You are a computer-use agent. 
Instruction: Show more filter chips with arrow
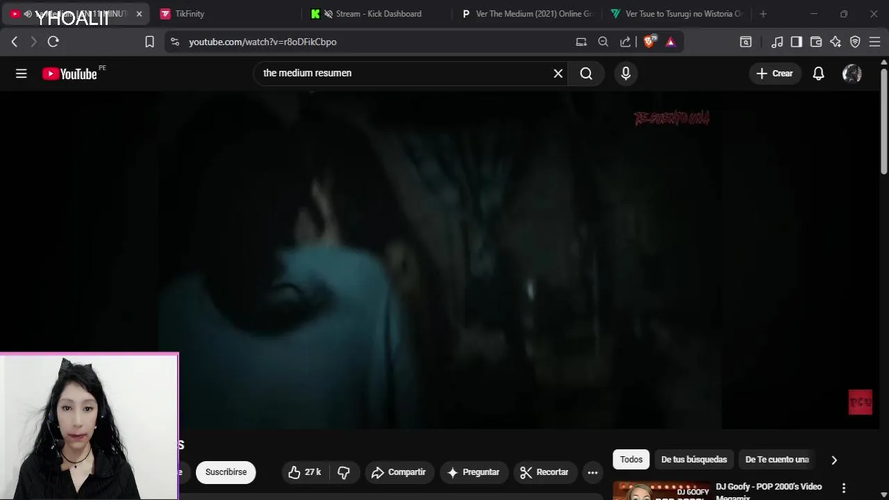click(x=834, y=459)
